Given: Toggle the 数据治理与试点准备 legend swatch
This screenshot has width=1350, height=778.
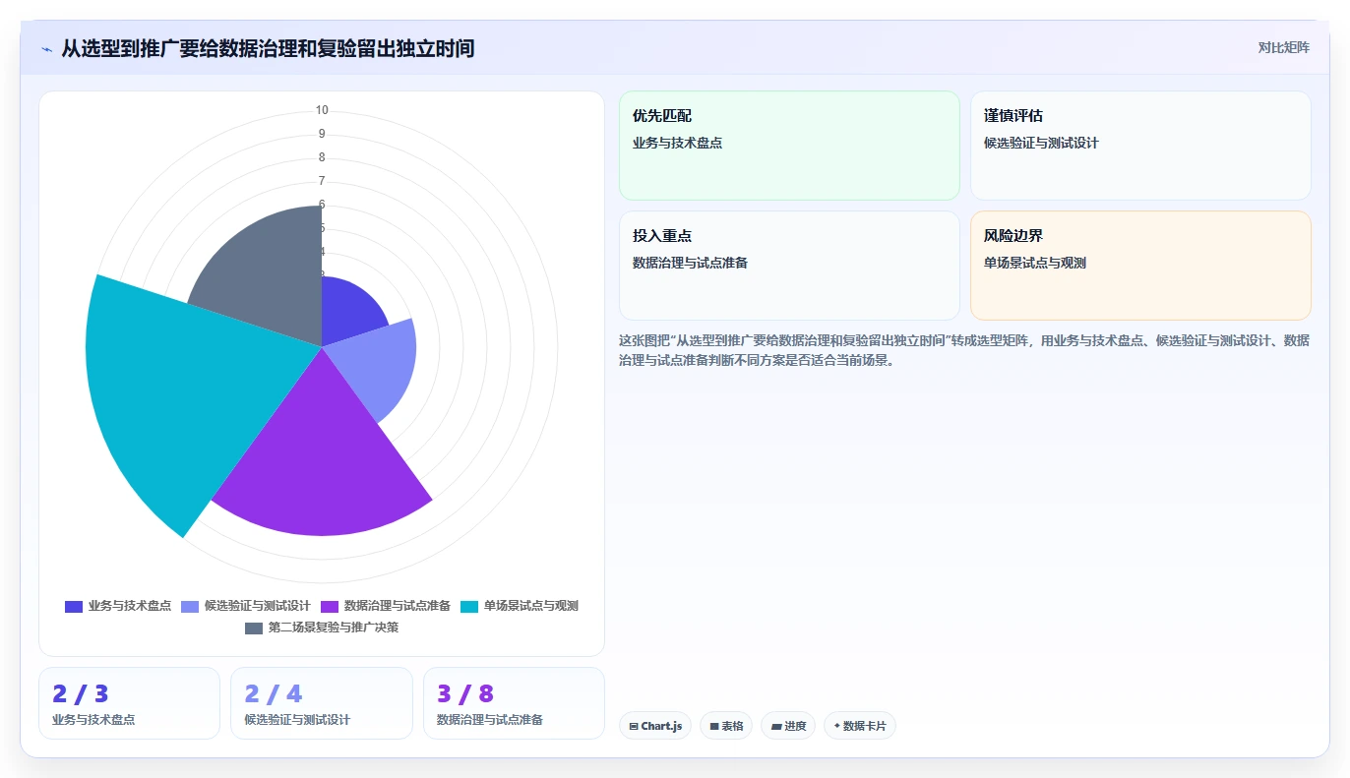Looking at the screenshot, I should [x=330, y=606].
